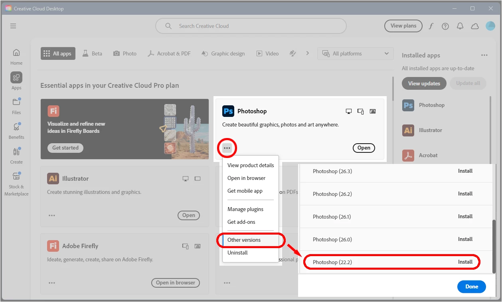Install Photoshop (22.2)

tap(465, 262)
